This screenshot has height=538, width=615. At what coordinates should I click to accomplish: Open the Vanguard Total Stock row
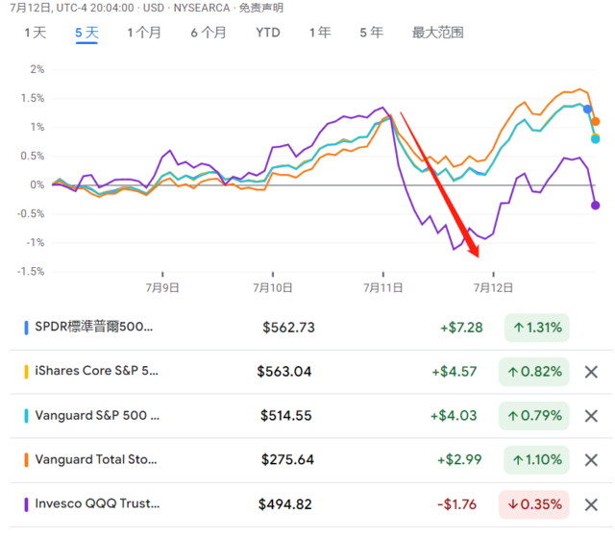point(97,460)
